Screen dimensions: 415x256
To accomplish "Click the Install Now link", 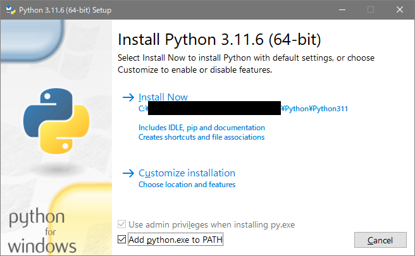I will pyautogui.click(x=163, y=97).
